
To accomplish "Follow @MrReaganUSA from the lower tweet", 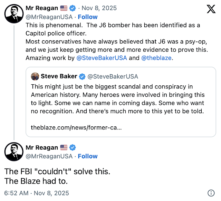I will [88, 156].
